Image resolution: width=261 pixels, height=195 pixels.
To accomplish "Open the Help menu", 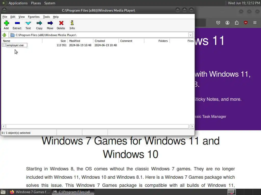I will (56, 17).
